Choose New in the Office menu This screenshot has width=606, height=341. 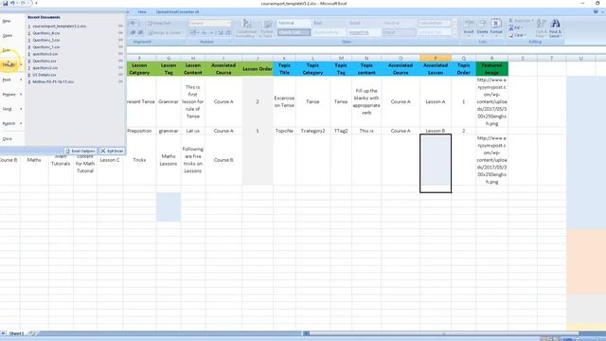point(7,21)
